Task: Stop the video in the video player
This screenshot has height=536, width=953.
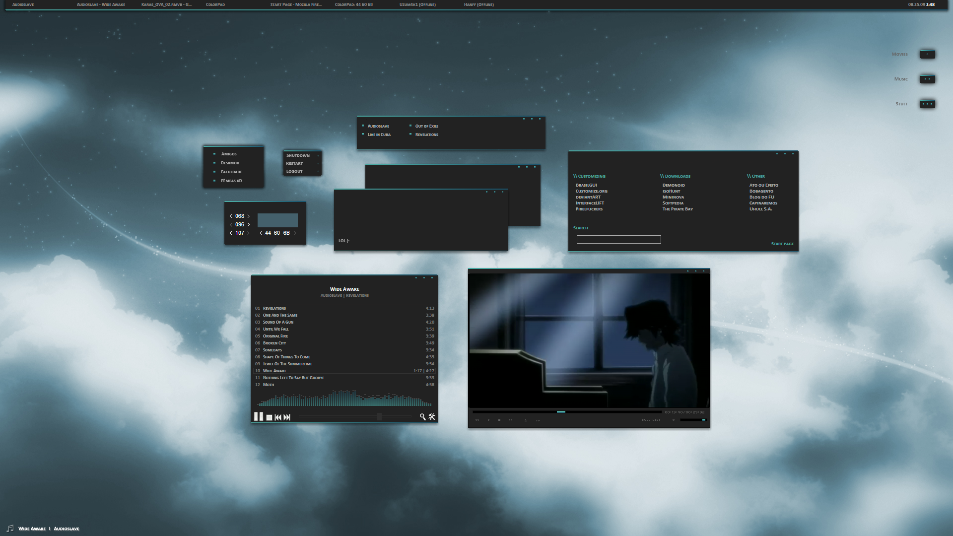Action: 499,420
